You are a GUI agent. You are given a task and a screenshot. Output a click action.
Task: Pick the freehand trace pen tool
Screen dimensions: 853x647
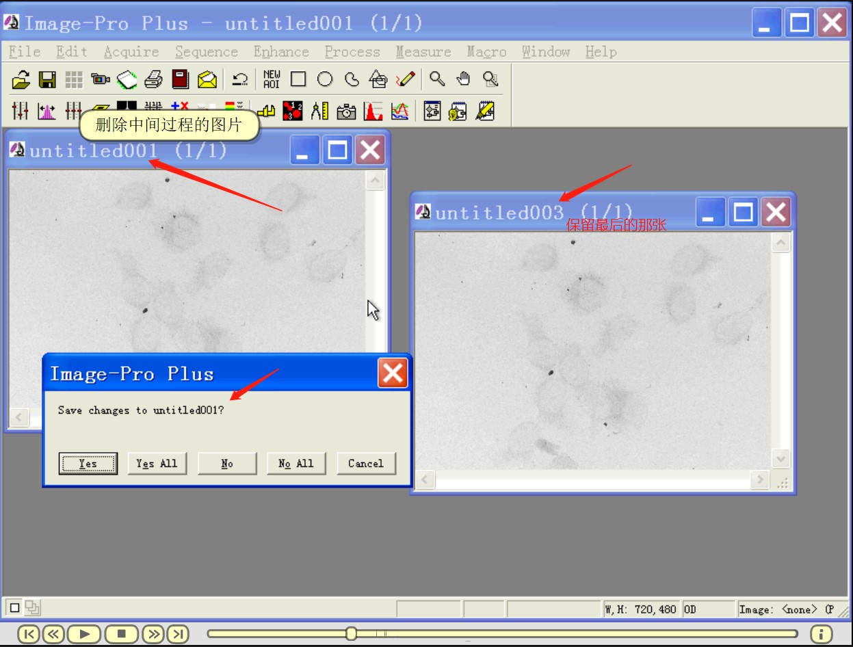click(x=405, y=79)
